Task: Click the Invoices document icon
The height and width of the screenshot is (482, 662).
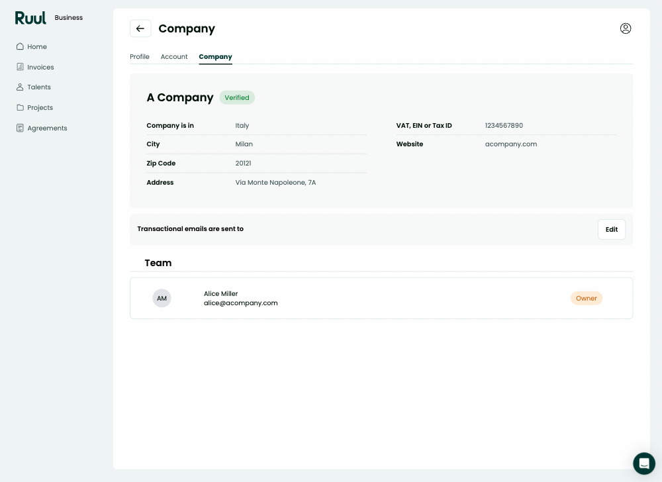Action: click(20, 67)
